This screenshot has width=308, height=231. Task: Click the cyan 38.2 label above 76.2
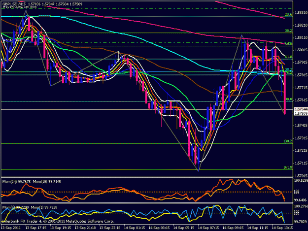pyautogui.click(x=288, y=69)
